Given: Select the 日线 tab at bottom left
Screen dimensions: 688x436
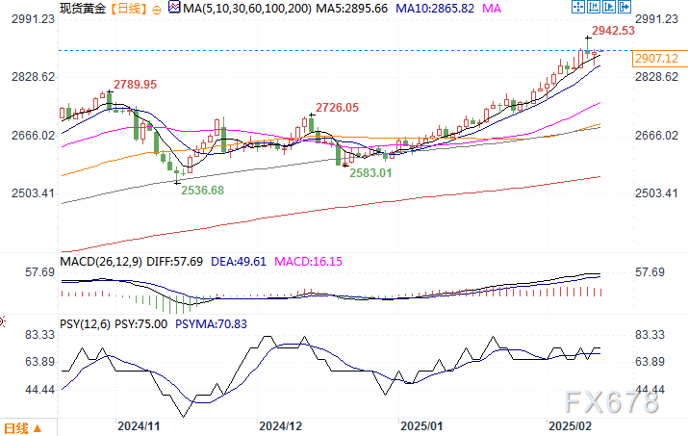Looking at the screenshot, I should point(16,427).
